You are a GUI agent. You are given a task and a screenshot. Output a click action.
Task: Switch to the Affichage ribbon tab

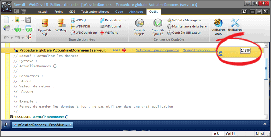136,12
